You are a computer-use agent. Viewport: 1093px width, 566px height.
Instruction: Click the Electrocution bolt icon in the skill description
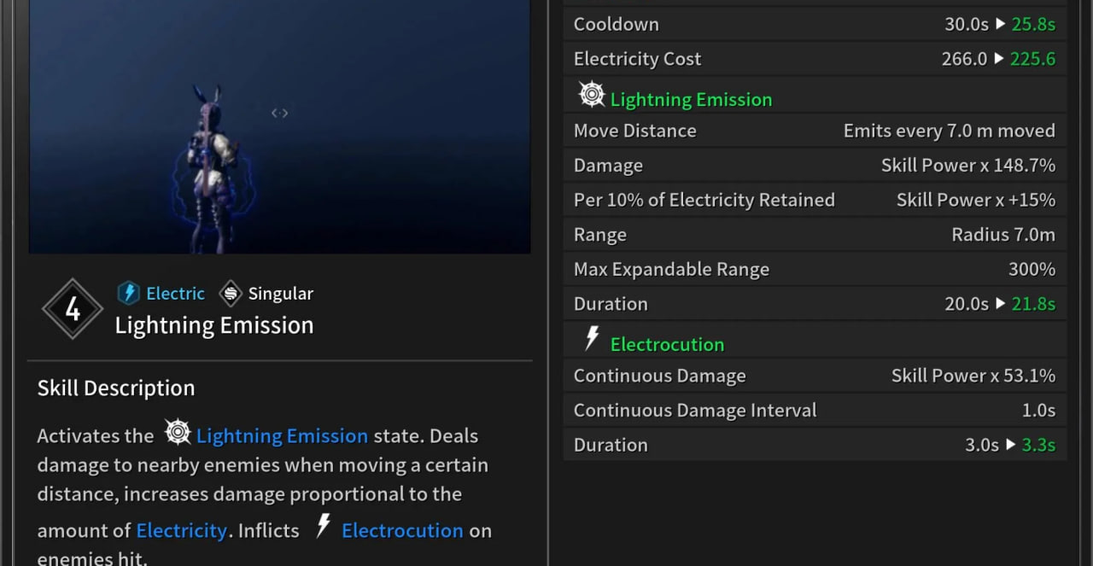tap(323, 526)
